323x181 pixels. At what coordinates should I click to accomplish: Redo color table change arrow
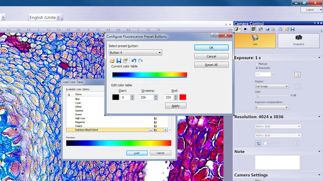click(x=141, y=61)
